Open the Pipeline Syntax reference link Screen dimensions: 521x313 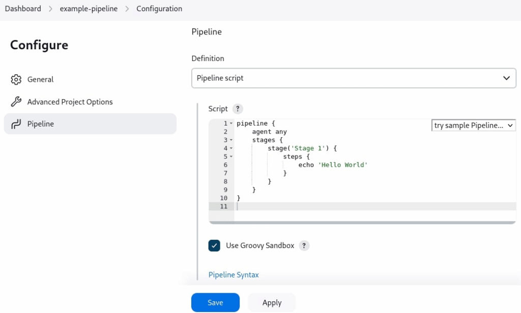[x=234, y=274]
